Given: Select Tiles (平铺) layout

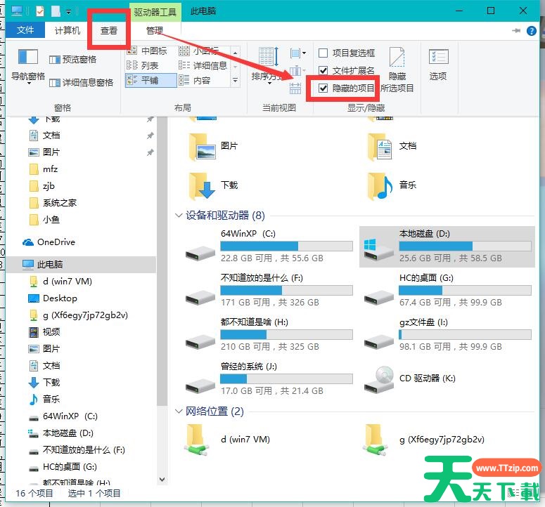Looking at the screenshot, I should click(151, 81).
